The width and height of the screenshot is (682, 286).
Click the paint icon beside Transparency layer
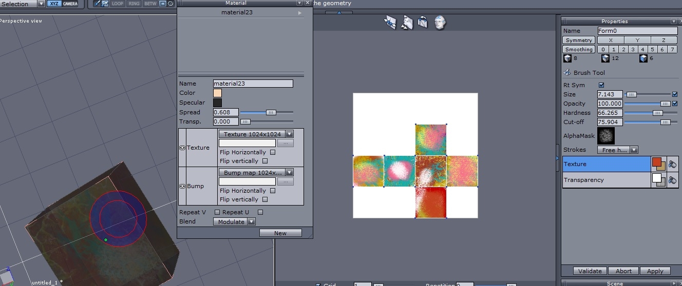(x=672, y=180)
